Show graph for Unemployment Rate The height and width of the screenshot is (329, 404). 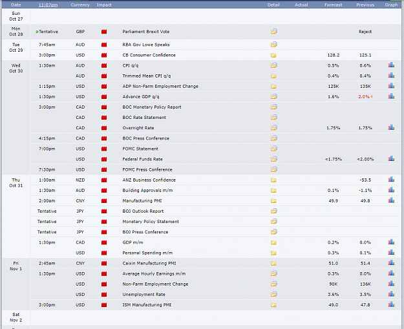pyautogui.click(x=391, y=294)
